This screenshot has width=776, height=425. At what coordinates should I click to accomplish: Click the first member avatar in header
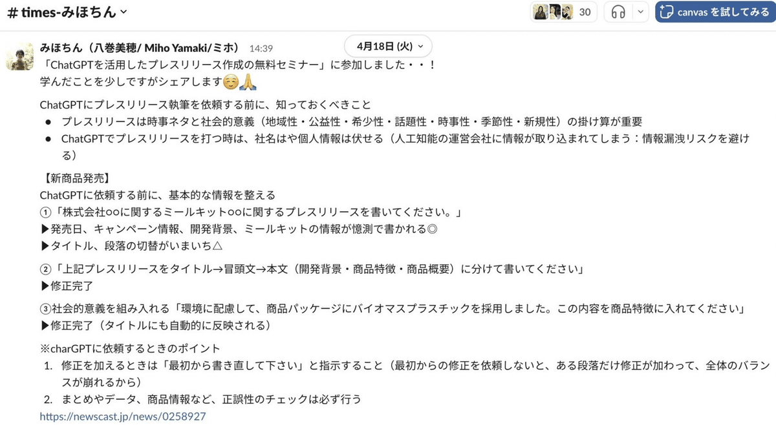538,12
